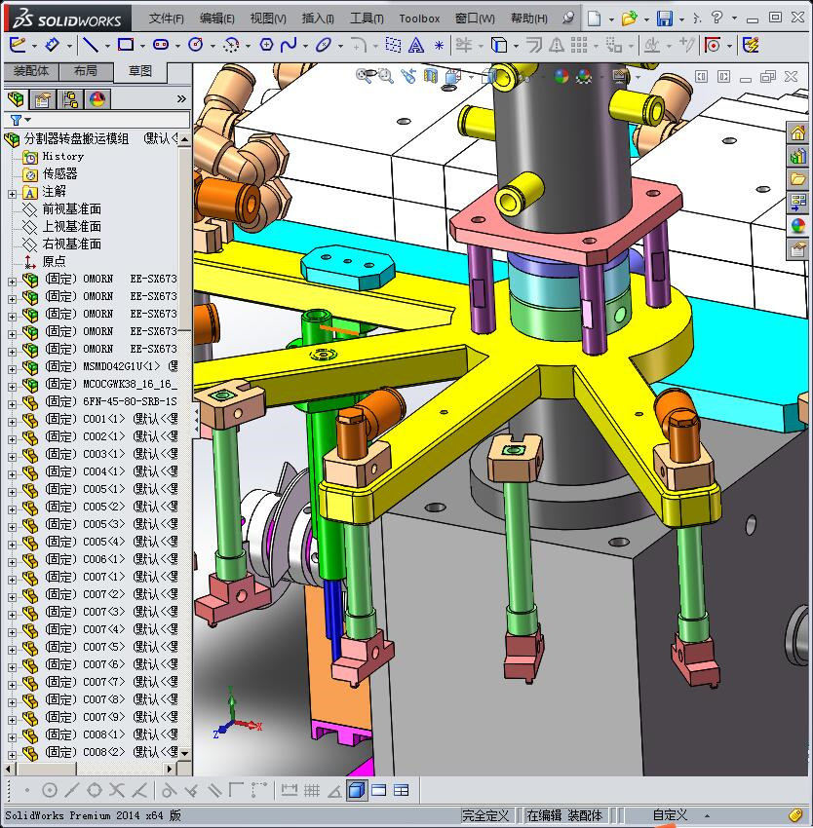The height and width of the screenshot is (828, 813).
Task: Open the filter dropdown arrow in the tree
Action: click(x=27, y=120)
